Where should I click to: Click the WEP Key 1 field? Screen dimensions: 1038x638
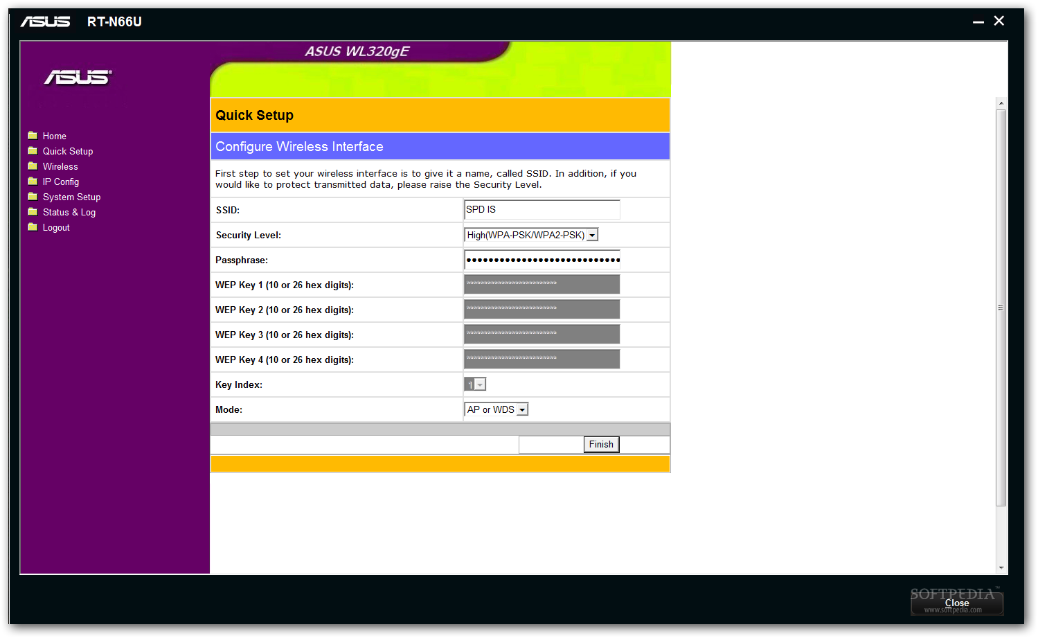[x=542, y=284]
